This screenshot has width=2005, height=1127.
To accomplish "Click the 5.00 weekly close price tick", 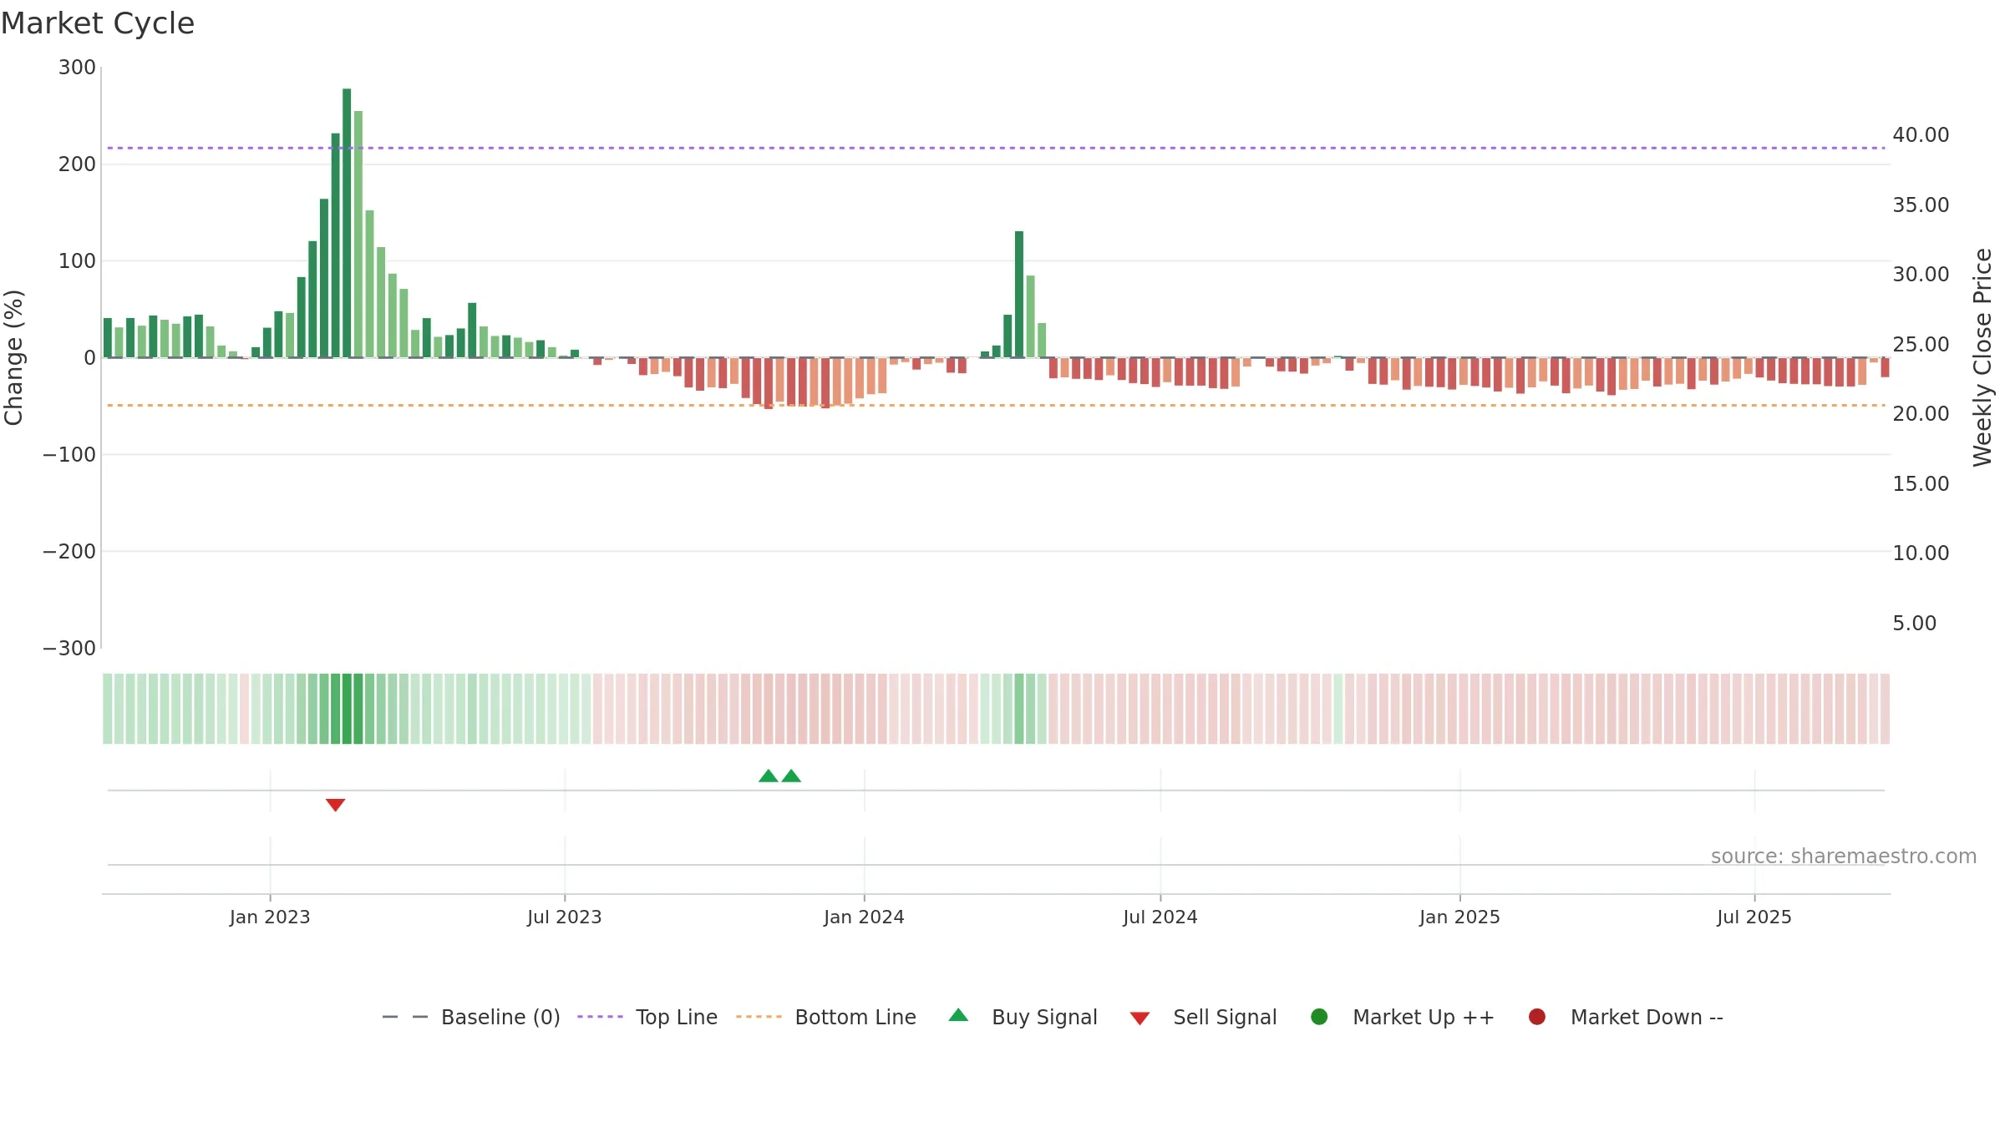I will point(1914,624).
